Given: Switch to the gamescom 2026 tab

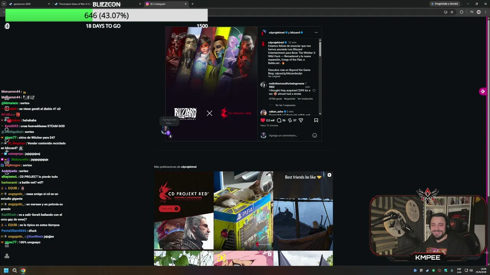Looking at the screenshot, I should pyautogui.click(x=30, y=4).
